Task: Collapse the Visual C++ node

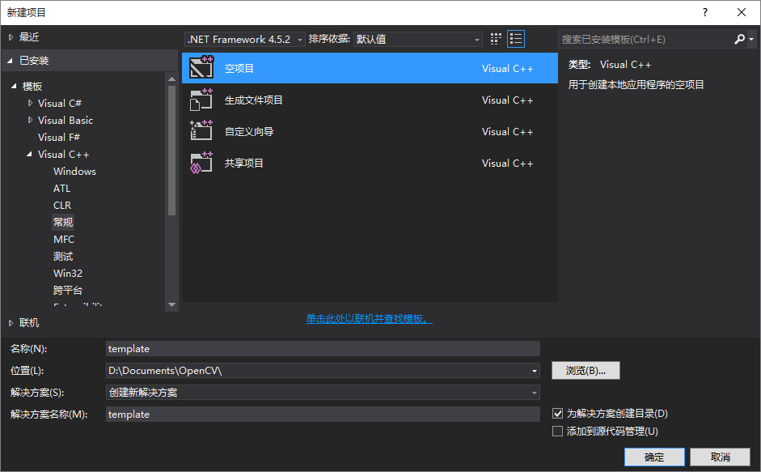Action: pyautogui.click(x=29, y=154)
